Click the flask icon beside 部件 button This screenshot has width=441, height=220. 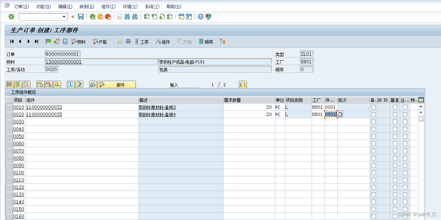point(93,84)
